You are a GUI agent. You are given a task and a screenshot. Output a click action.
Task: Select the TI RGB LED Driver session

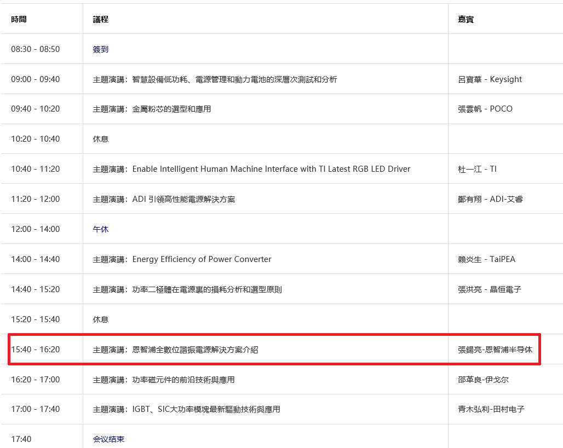coord(251,169)
